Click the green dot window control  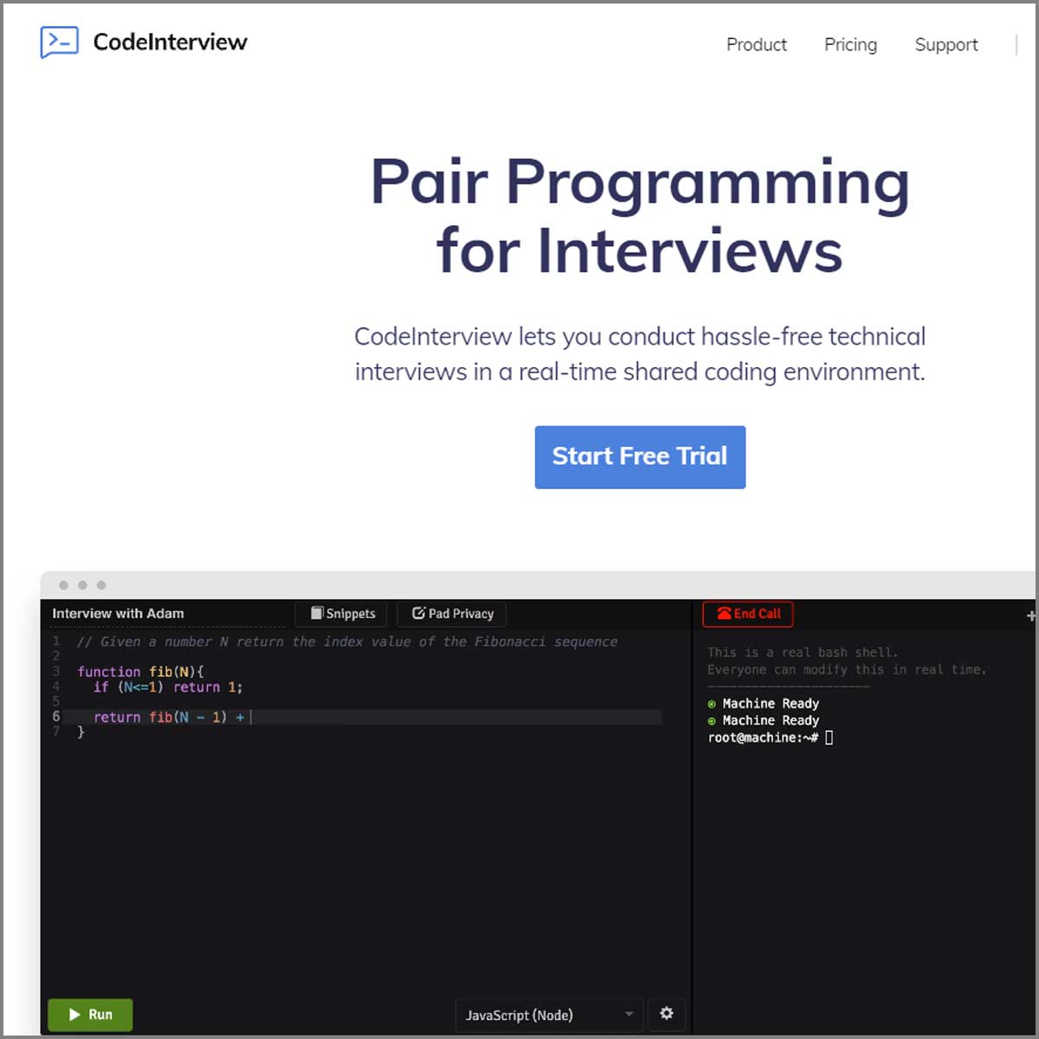(103, 584)
